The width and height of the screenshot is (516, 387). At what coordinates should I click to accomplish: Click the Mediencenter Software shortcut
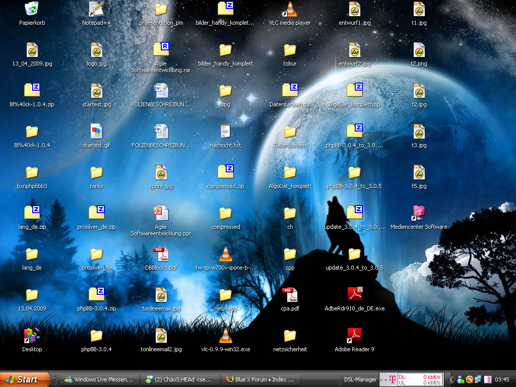419,213
